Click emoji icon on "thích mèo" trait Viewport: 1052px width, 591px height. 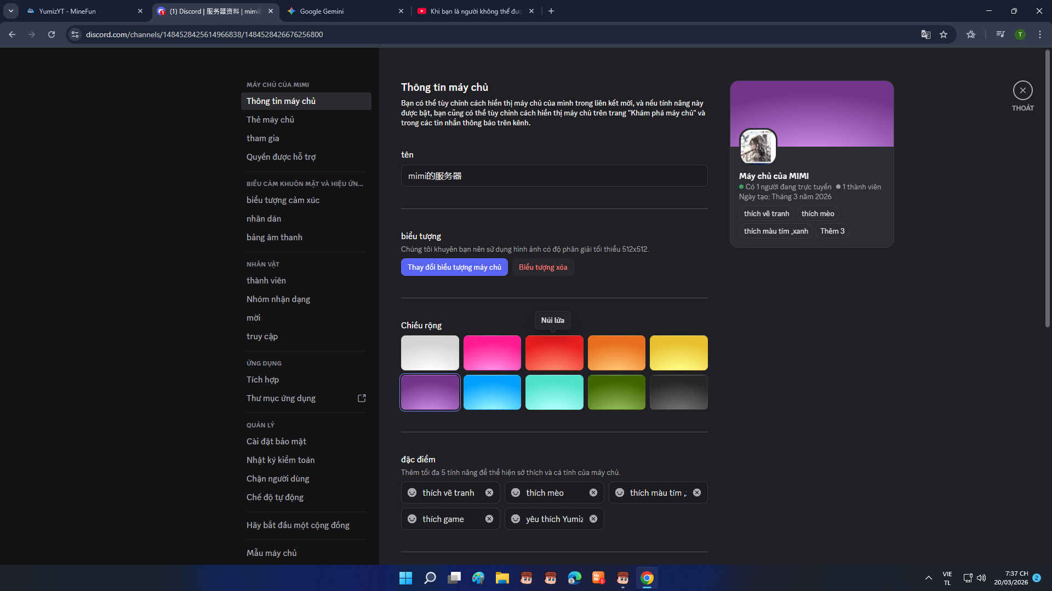[516, 493]
